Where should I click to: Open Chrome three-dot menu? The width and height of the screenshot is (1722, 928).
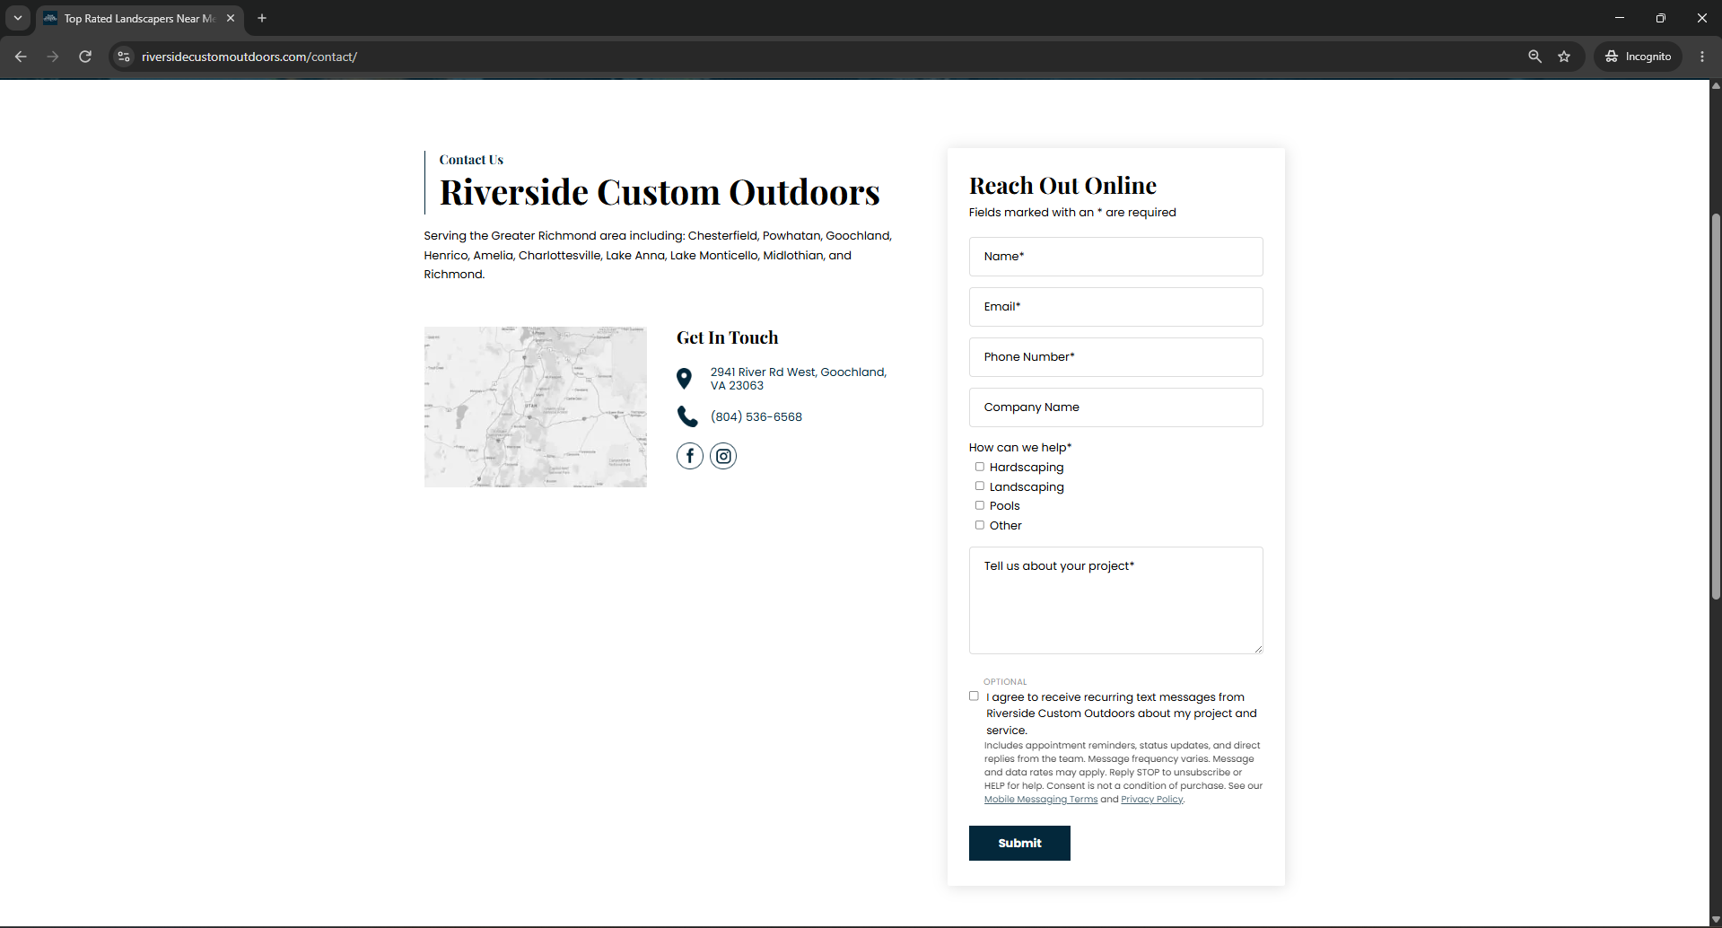1702,57
